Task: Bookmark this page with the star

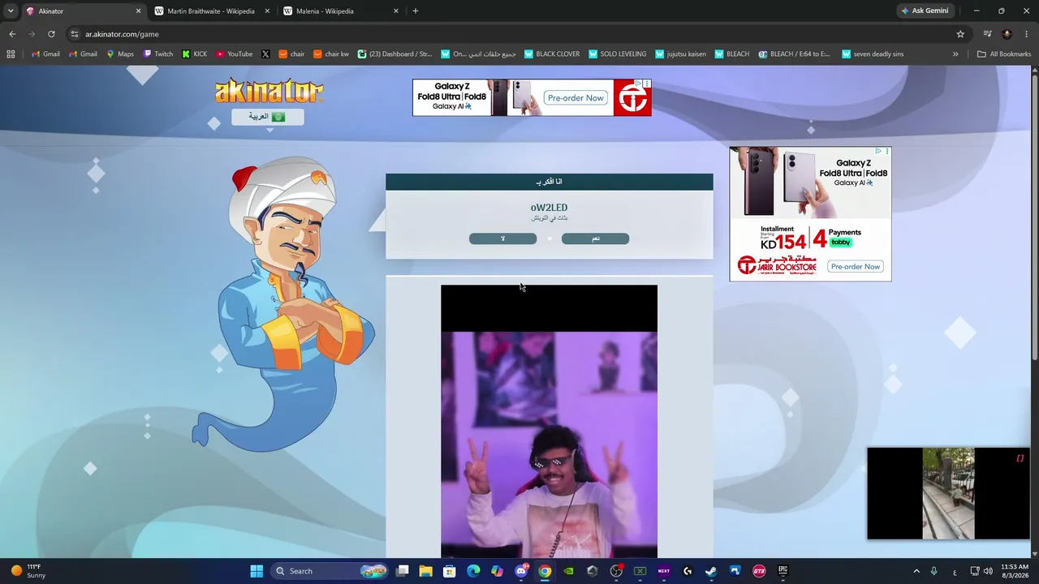Action: [x=960, y=34]
